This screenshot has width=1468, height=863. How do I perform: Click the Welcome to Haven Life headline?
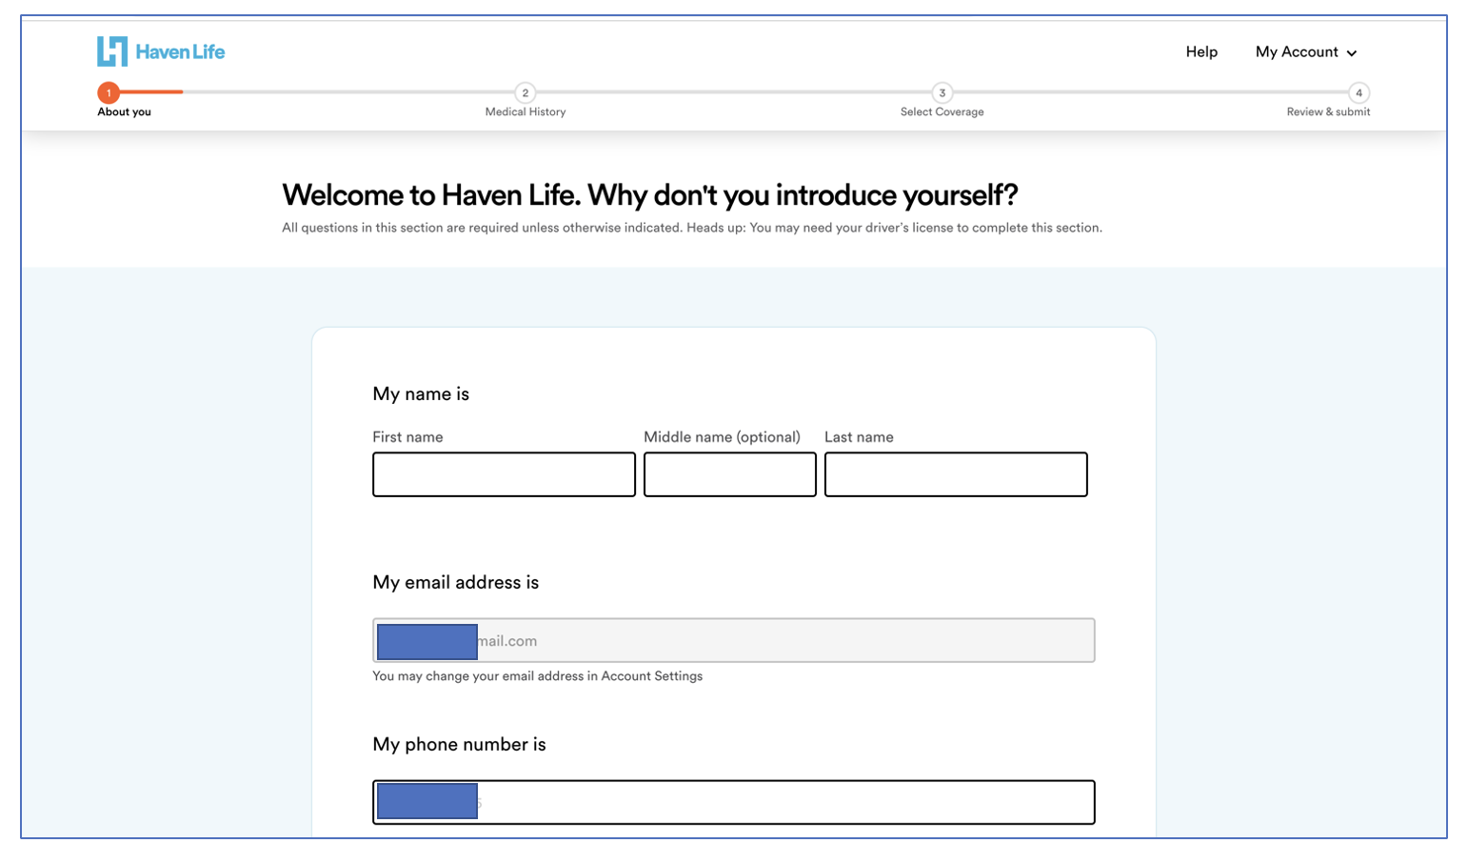650,195
